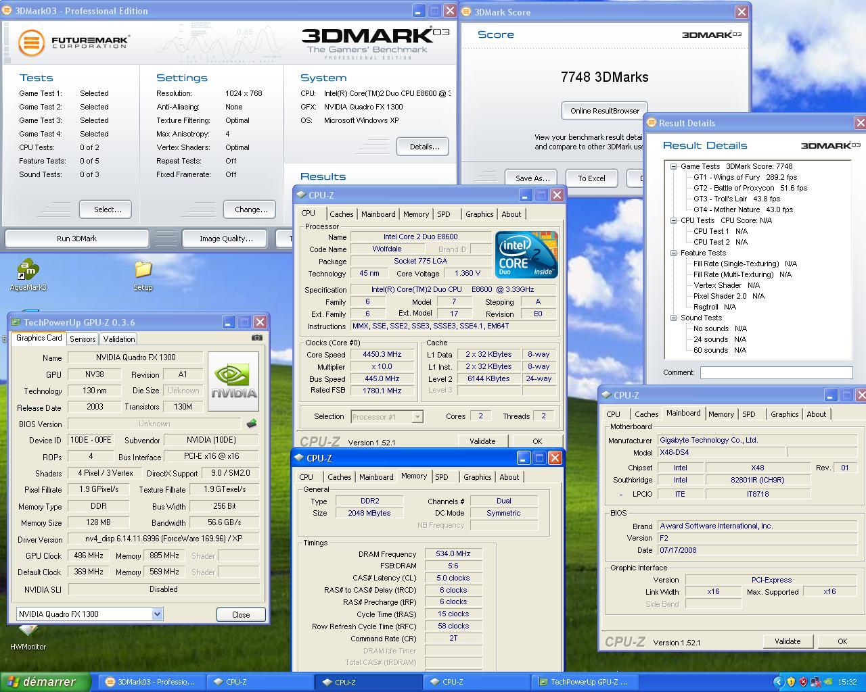
Task: Click the shield icon in system tray
Action: coord(791,682)
